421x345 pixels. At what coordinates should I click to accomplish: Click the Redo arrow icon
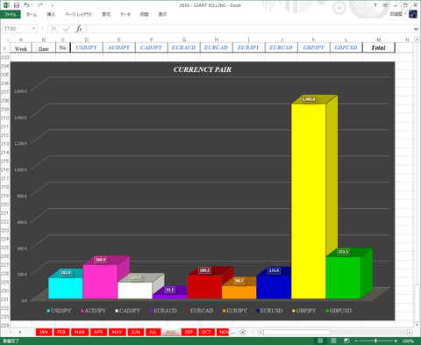[40, 5]
